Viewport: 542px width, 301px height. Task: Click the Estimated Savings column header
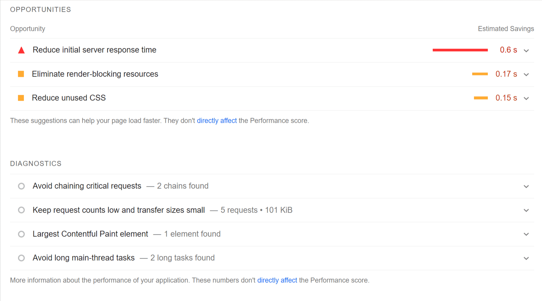(x=506, y=29)
